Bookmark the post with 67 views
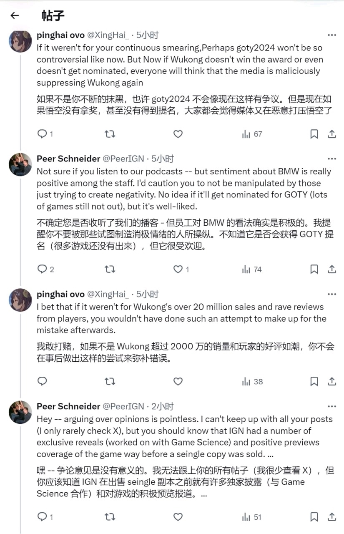 click(x=314, y=134)
